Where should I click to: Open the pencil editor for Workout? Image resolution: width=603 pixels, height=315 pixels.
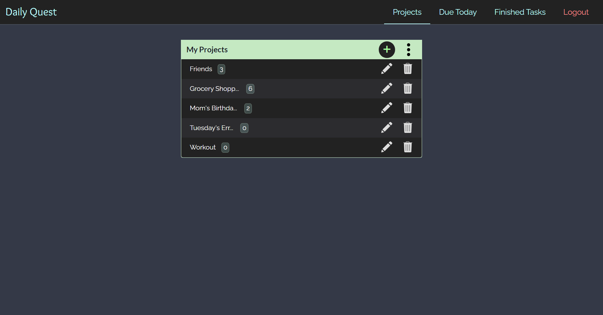[387, 147]
